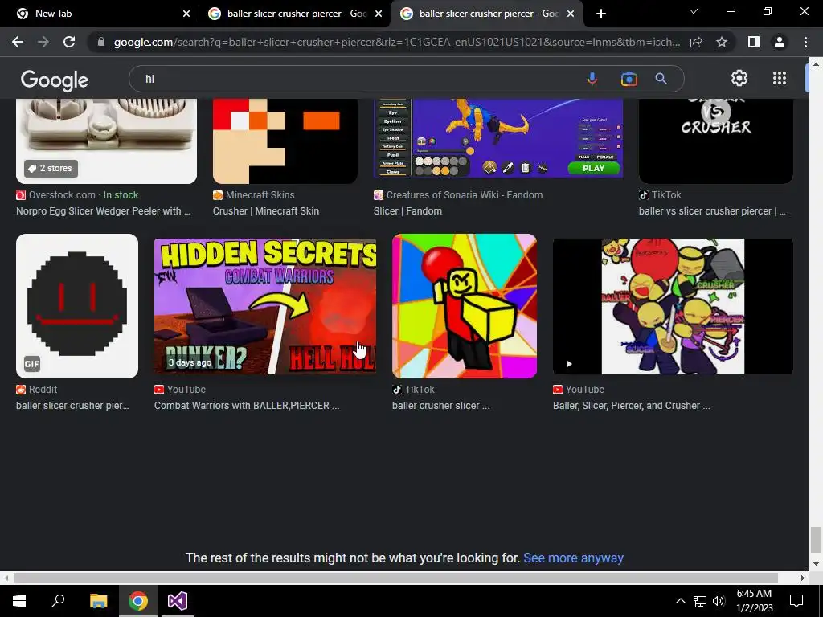This screenshot has height=617, width=823.
Task: Open File Explorer from the taskbar
Action: [98, 601]
